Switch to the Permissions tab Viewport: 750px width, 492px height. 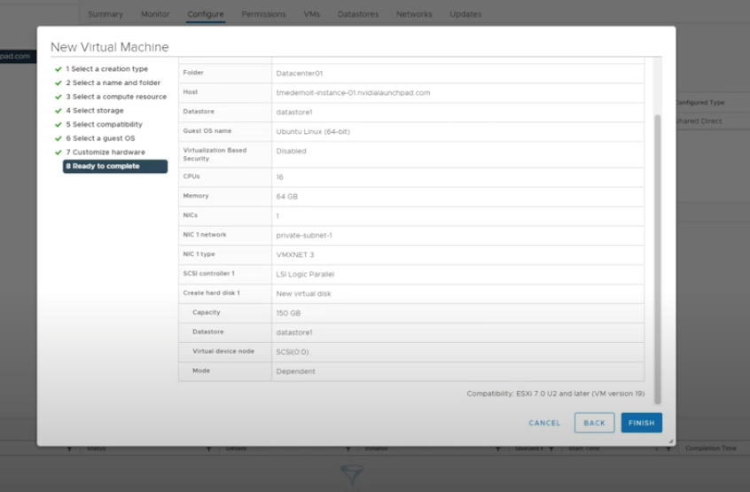(263, 14)
